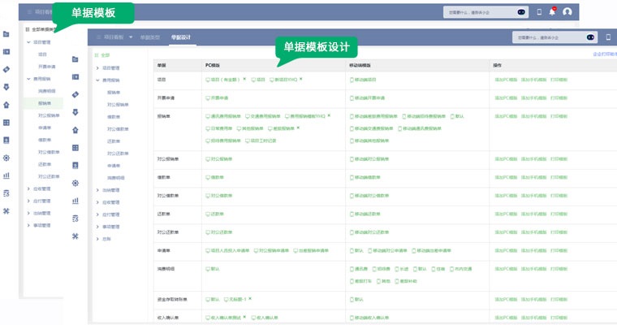The image size is (617, 325).
Task: Open the dropdown arrow next to 项目看板
Action: pos(131,37)
